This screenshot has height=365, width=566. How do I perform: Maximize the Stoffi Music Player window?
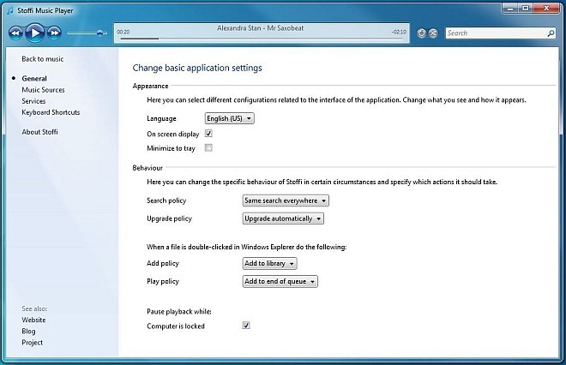tap(526, 9)
